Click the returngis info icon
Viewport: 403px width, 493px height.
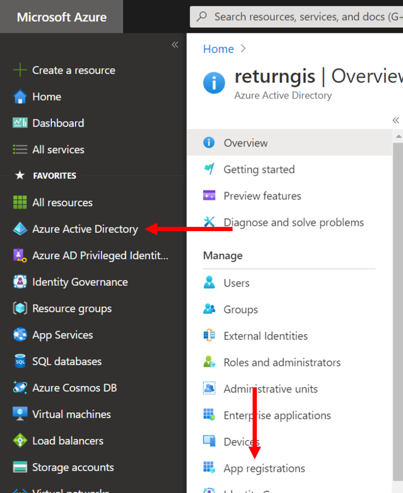[214, 83]
